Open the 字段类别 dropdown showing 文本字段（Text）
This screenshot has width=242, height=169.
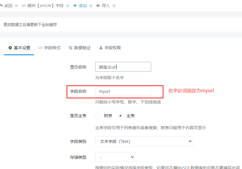click(144, 141)
